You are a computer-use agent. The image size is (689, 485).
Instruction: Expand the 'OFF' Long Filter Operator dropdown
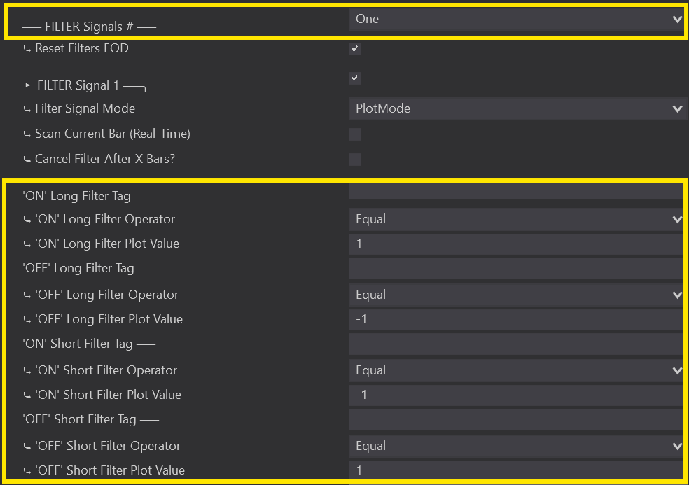(515, 295)
